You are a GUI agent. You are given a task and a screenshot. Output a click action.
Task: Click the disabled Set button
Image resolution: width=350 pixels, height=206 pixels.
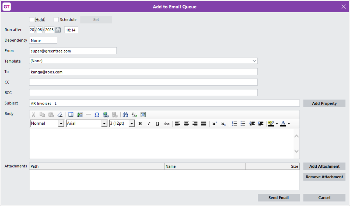coord(96,20)
